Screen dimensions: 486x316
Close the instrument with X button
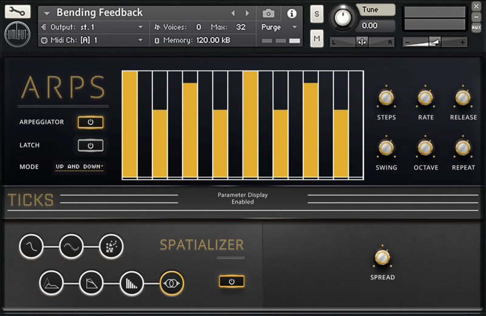[x=476, y=6]
